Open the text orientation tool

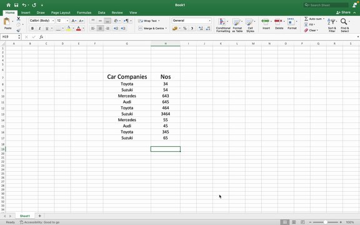pos(116,21)
